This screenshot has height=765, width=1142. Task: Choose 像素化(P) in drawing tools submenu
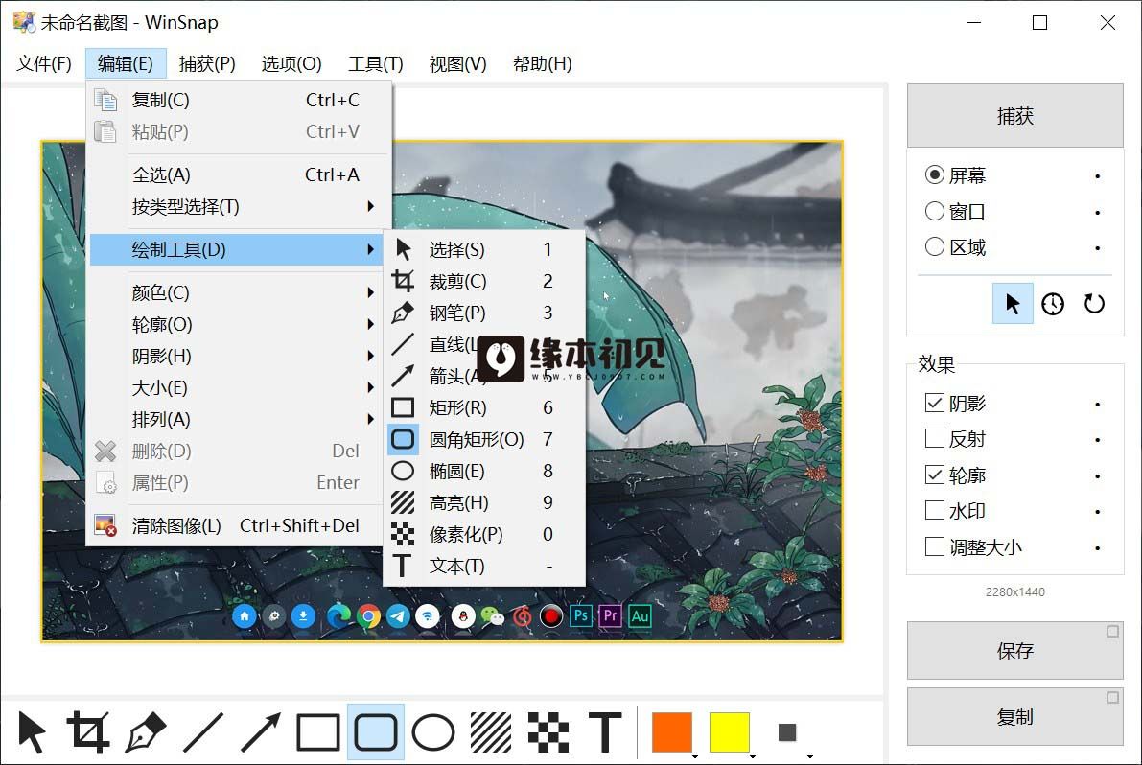point(484,534)
